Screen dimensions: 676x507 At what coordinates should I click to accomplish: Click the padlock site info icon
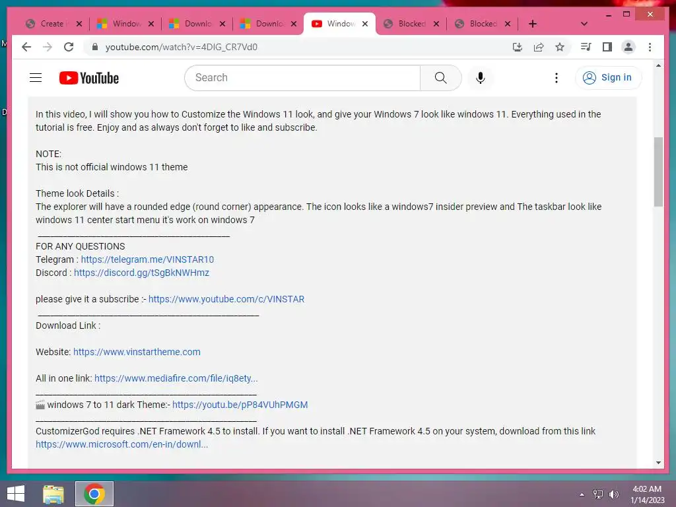tap(95, 47)
